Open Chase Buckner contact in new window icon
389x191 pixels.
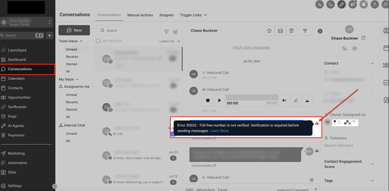(363, 38)
